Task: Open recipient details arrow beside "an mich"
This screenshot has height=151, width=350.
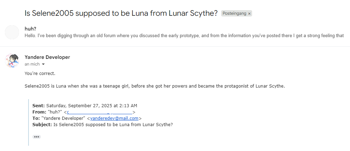Action: coord(43,64)
